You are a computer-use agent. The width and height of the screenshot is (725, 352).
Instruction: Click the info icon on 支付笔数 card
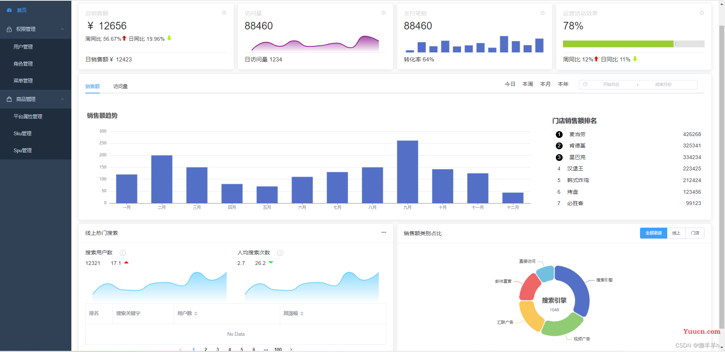click(x=543, y=13)
